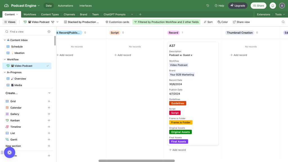The height and width of the screenshot is (162, 288).
Task: Click plus icon next to Gantt
Action: (49, 140)
